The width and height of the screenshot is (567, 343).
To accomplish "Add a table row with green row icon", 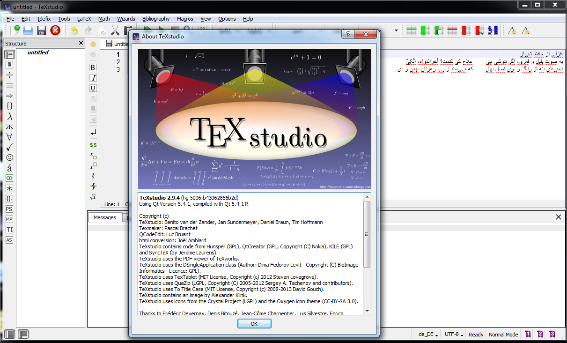I will (412, 31).
